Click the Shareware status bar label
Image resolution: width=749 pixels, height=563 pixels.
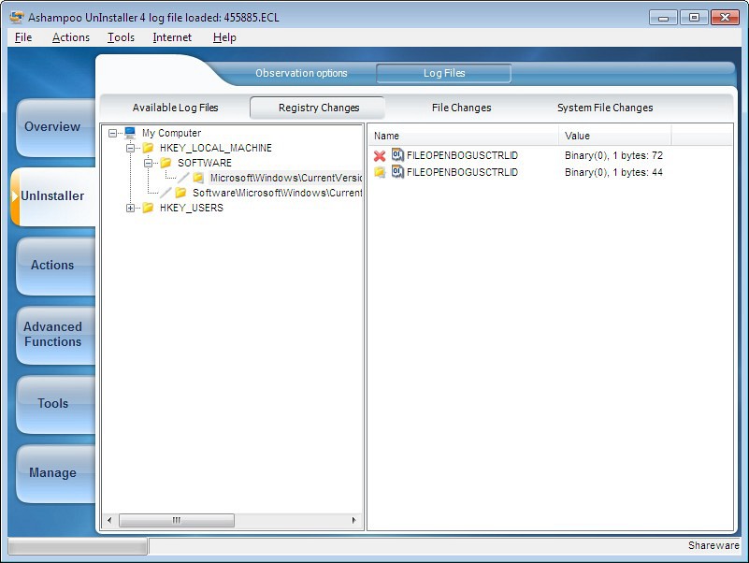tap(713, 545)
